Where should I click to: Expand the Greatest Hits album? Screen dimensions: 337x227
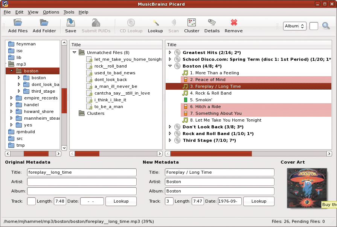click(170, 53)
